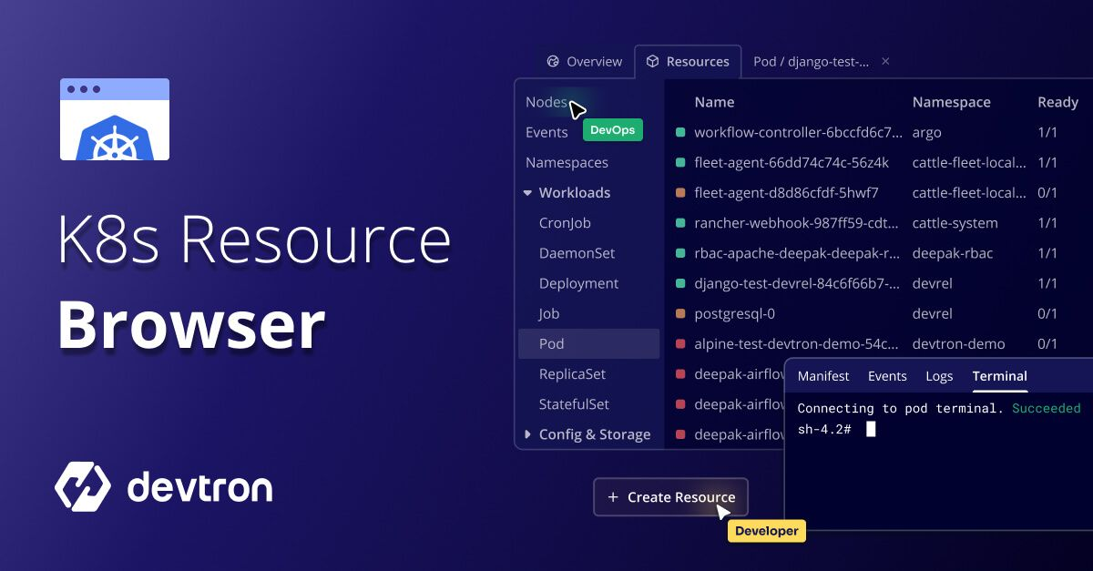Open pod fleet-agent-d8d86cfdf-5hwf7

[786, 192]
